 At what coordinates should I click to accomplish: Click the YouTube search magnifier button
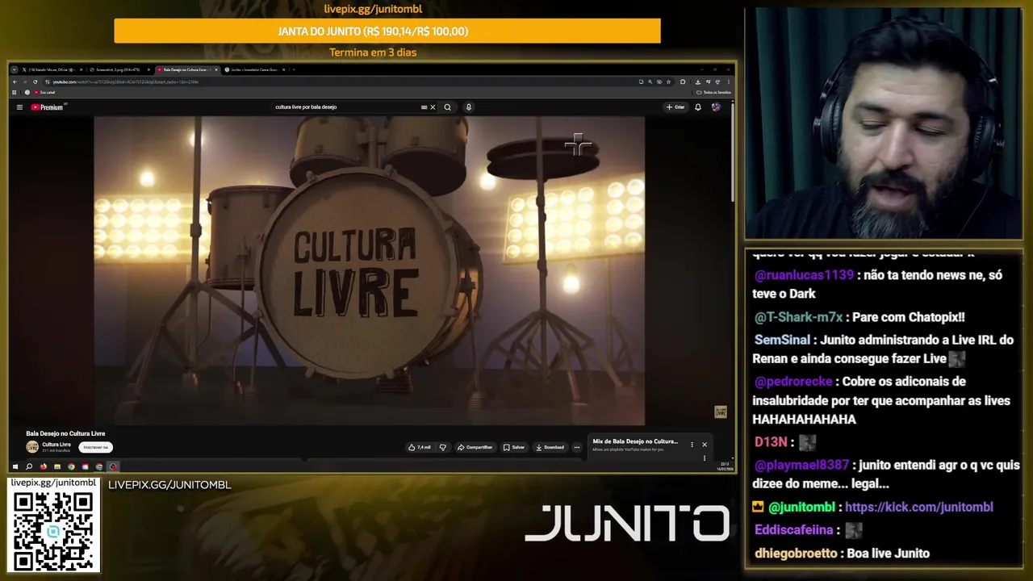[x=447, y=107]
